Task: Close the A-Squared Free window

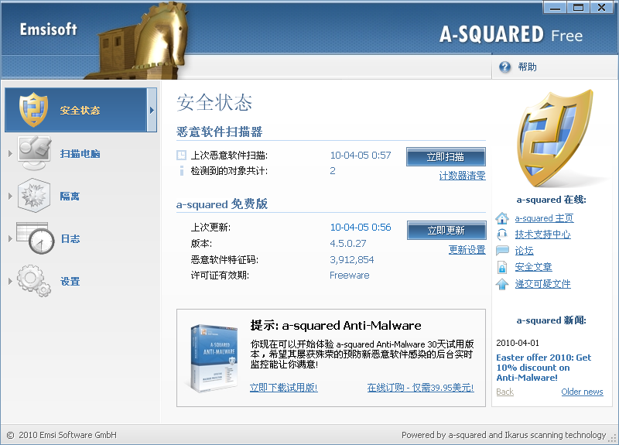Action: click(x=602, y=8)
